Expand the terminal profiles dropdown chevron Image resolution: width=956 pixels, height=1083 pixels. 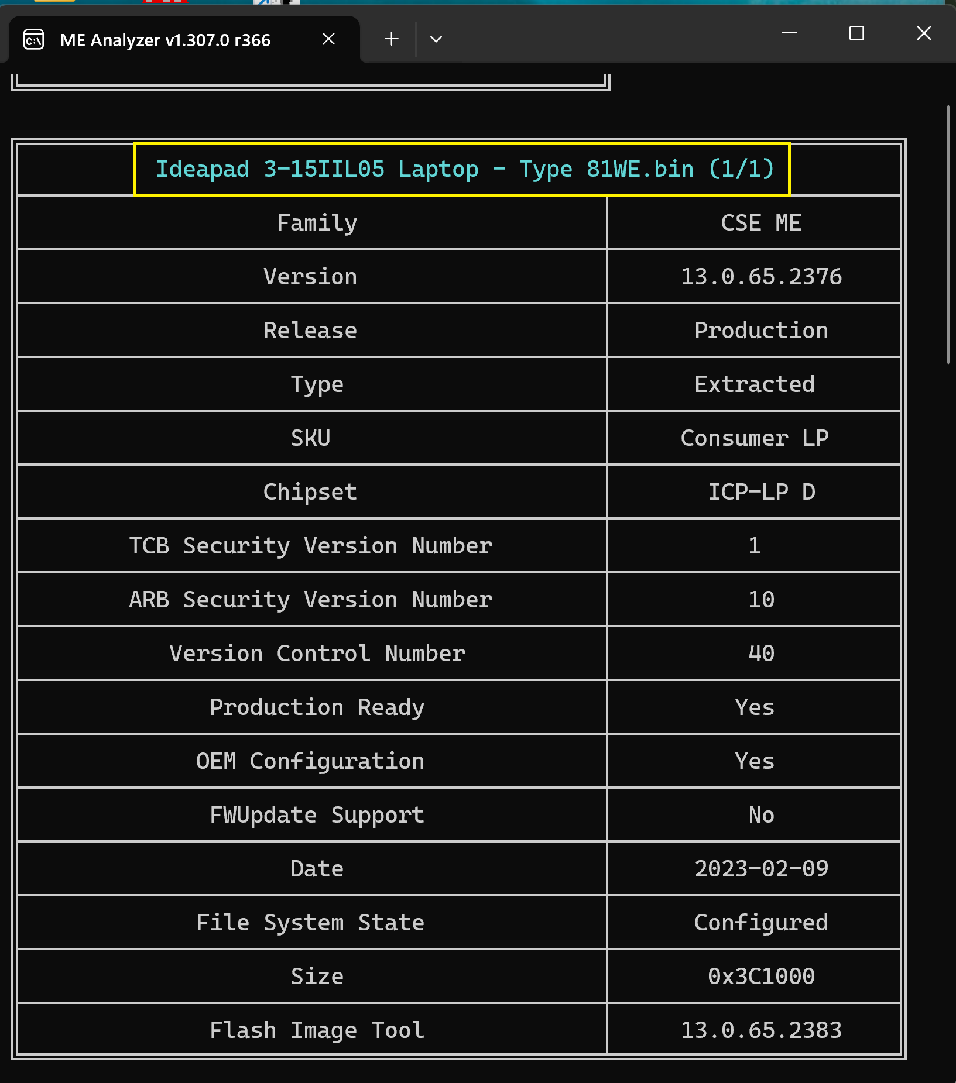tap(436, 39)
